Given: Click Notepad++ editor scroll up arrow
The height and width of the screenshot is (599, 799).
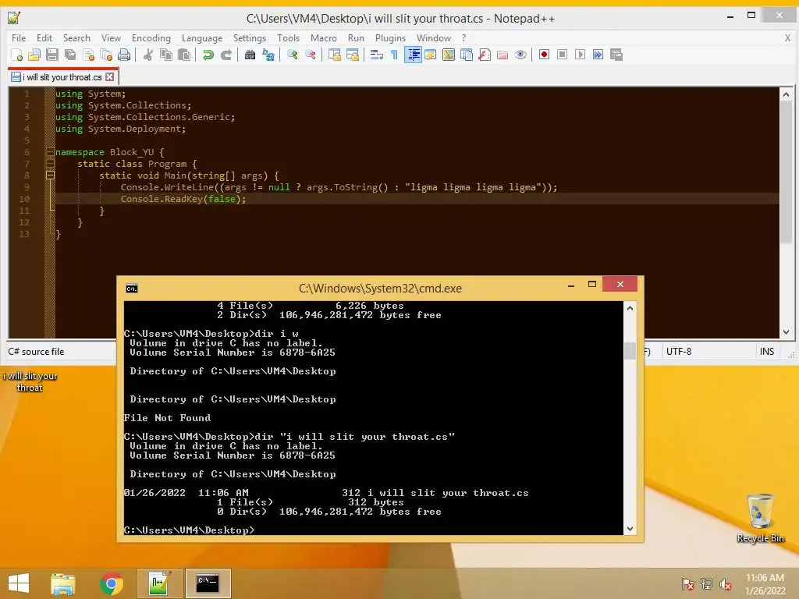Looking at the screenshot, I should point(786,94).
